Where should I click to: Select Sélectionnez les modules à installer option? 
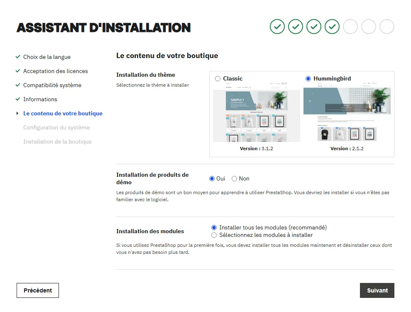pyautogui.click(x=214, y=235)
